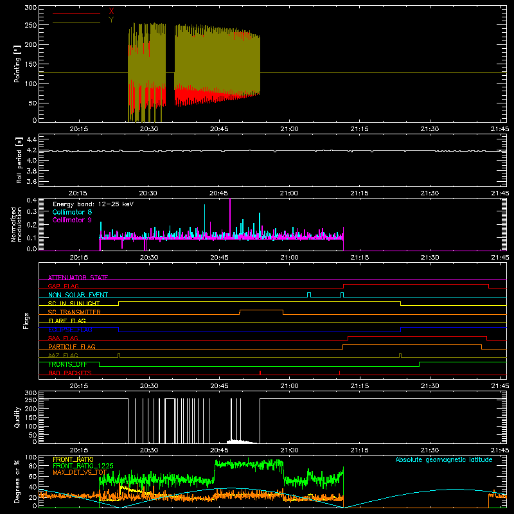The width and height of the screenshot is (514, 514).
Task: Click the ATTENUATOR_STATE flag label
Action: click(x=78, y=278)
